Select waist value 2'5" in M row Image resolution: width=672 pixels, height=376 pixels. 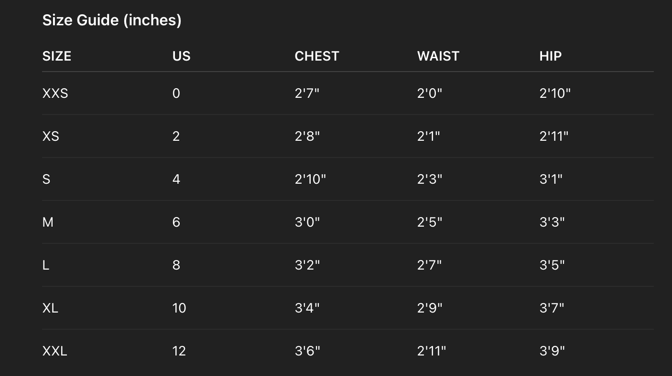click(x=430, y=222)
